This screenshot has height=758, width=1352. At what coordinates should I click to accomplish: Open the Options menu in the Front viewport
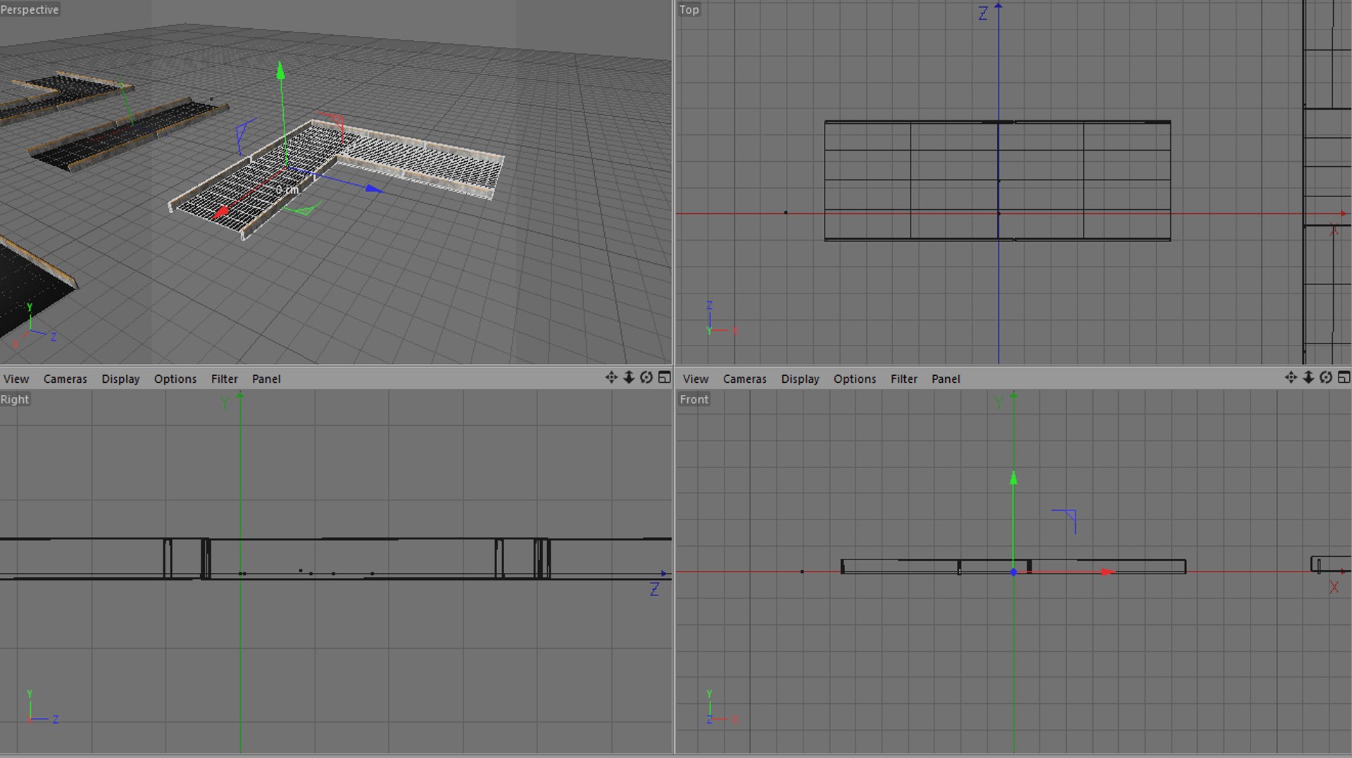(855, 379)
